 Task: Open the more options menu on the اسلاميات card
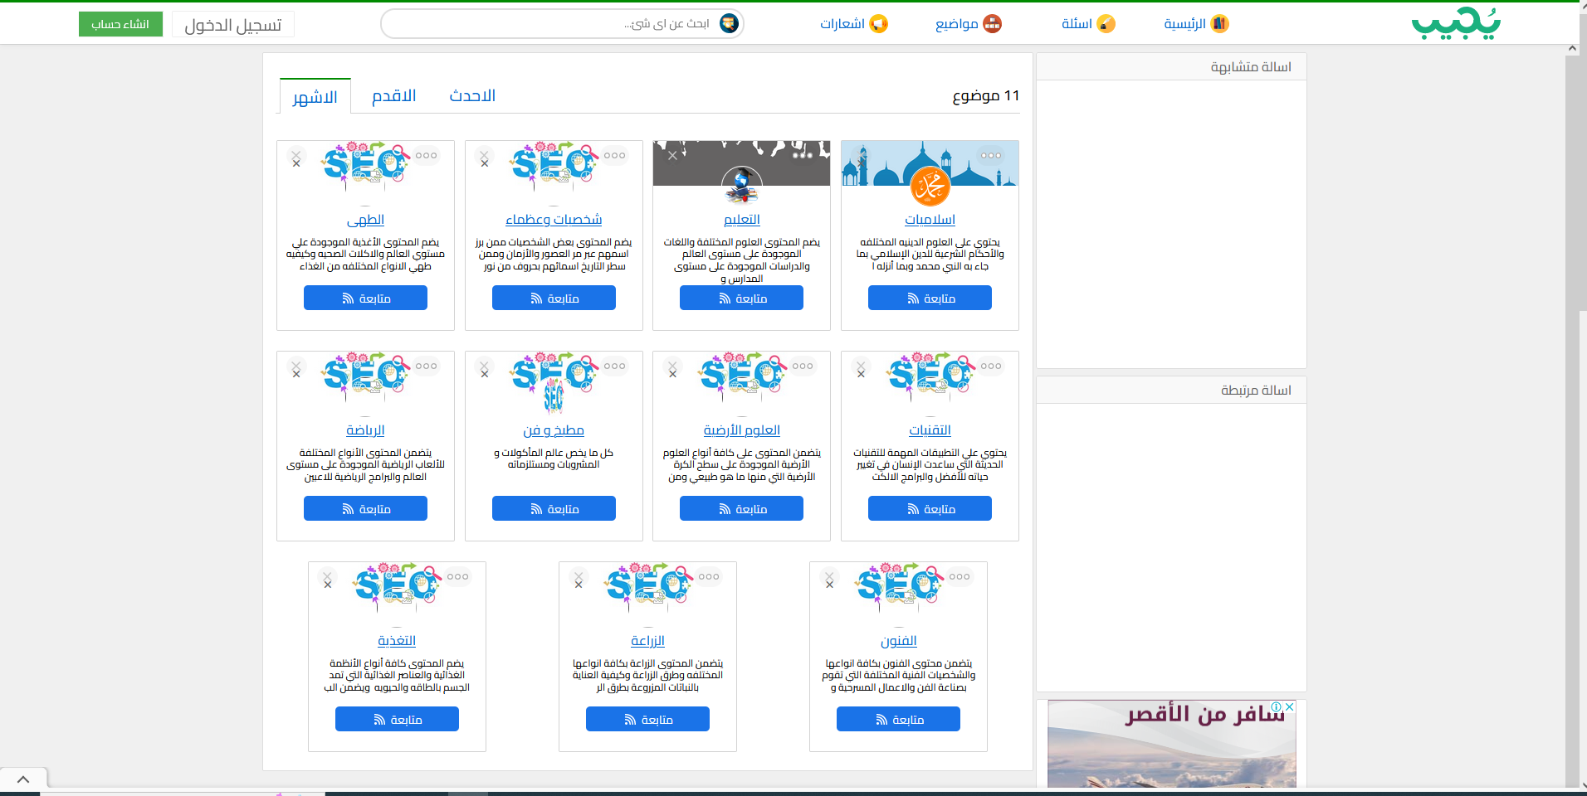(x=990, y=156)
